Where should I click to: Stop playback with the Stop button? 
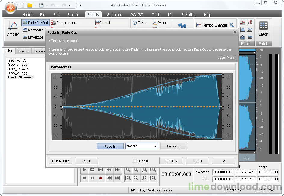pos(85,178)
